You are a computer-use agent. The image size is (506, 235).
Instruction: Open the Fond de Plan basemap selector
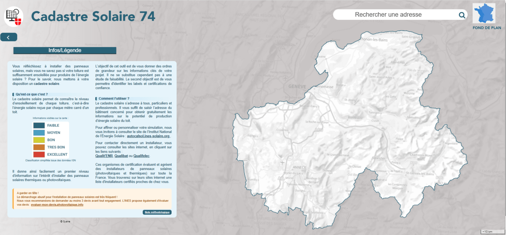click(484, 16)
